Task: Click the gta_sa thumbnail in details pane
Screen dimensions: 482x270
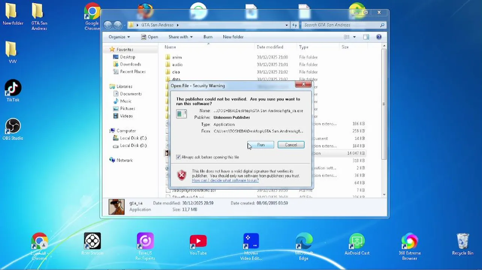Action: tap(116, 207)
